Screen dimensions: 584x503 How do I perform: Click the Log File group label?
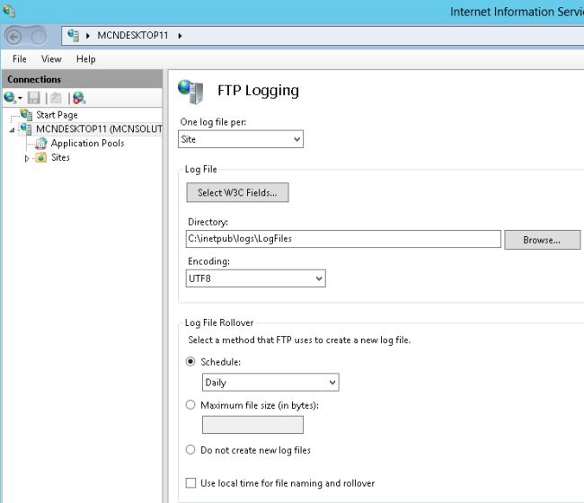click(x=200, y=170)
